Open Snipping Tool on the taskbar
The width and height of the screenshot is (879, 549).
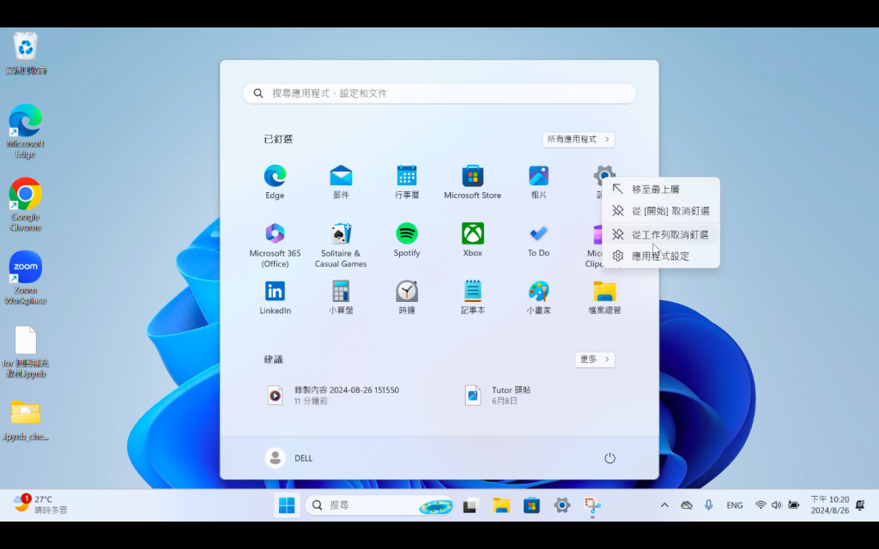pyautogui.click(x=592, y=505)
